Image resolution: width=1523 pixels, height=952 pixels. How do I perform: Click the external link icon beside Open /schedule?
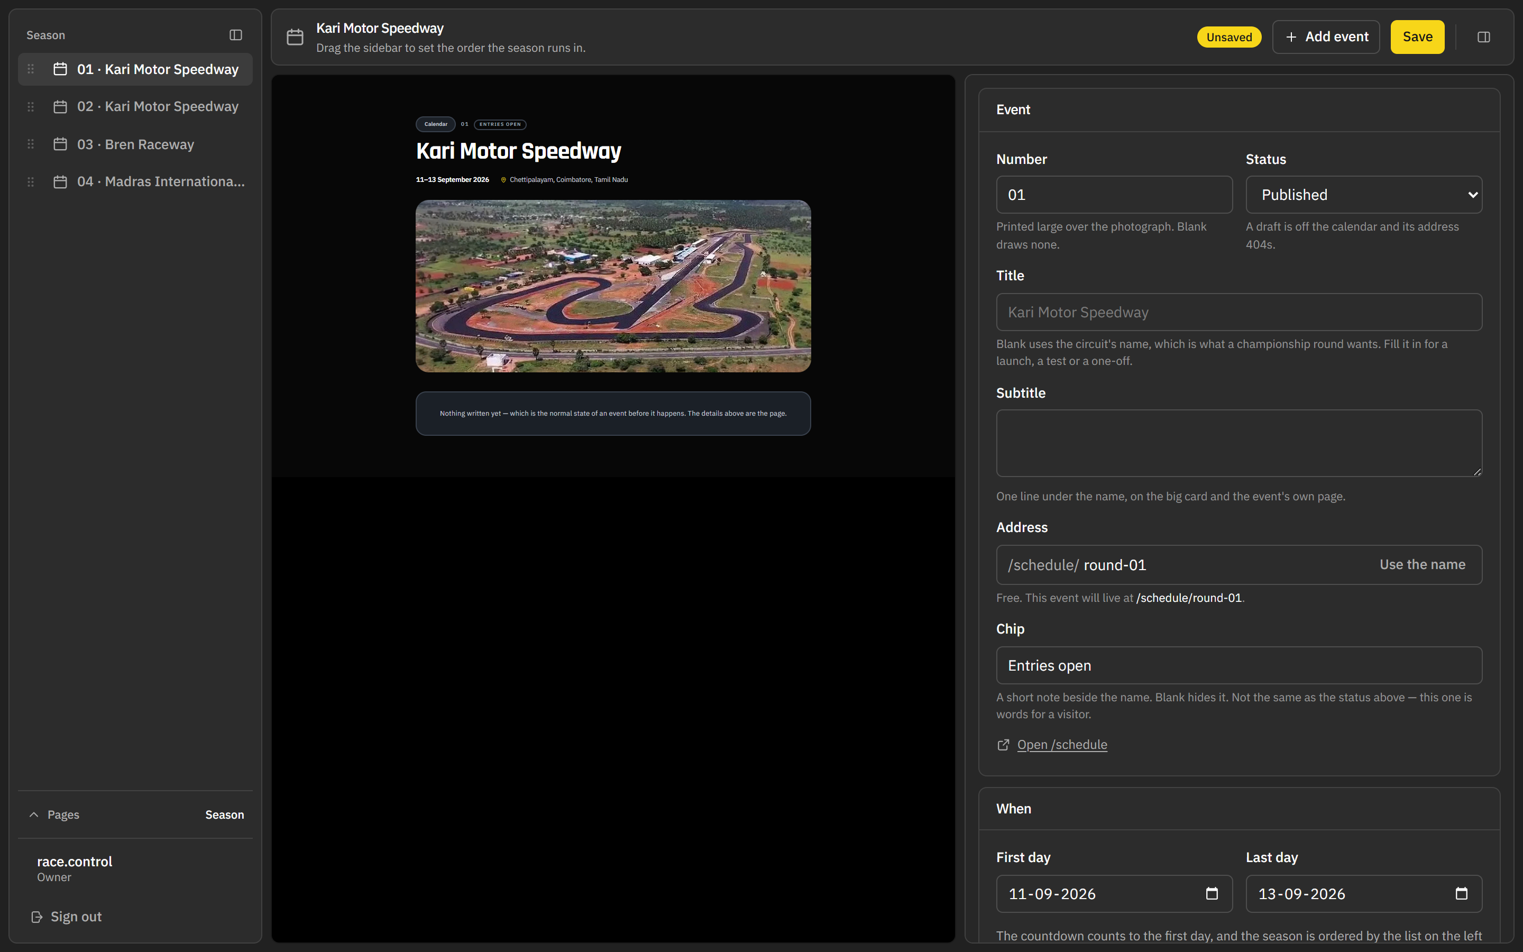click(1003, 745)
